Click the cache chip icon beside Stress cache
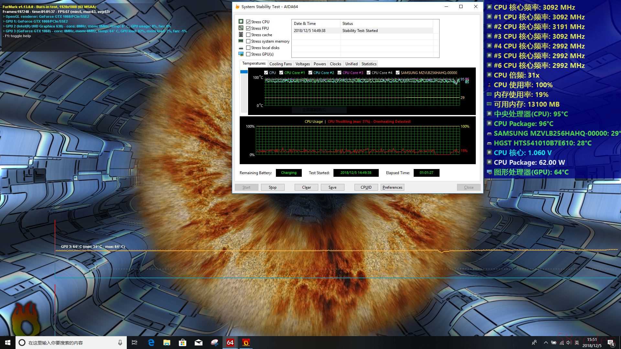The image size is (621, 349). (241, 35)
